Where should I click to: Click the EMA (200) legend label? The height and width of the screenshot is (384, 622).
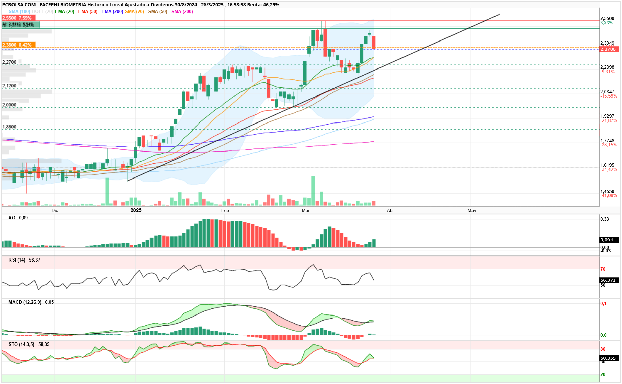pyautogui.click(x=112, y=11)
